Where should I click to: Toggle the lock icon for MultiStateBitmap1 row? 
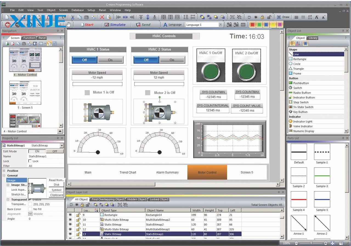78,229
